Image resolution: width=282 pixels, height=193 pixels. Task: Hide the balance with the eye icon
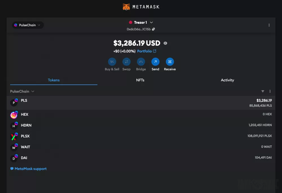[x=165, y=43]
